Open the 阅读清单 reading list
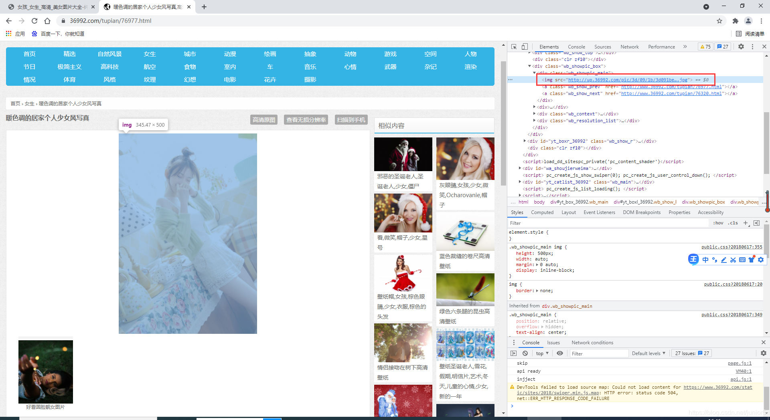Image resolution: width=770 pixels, height=420 pixels. [750, 34]
